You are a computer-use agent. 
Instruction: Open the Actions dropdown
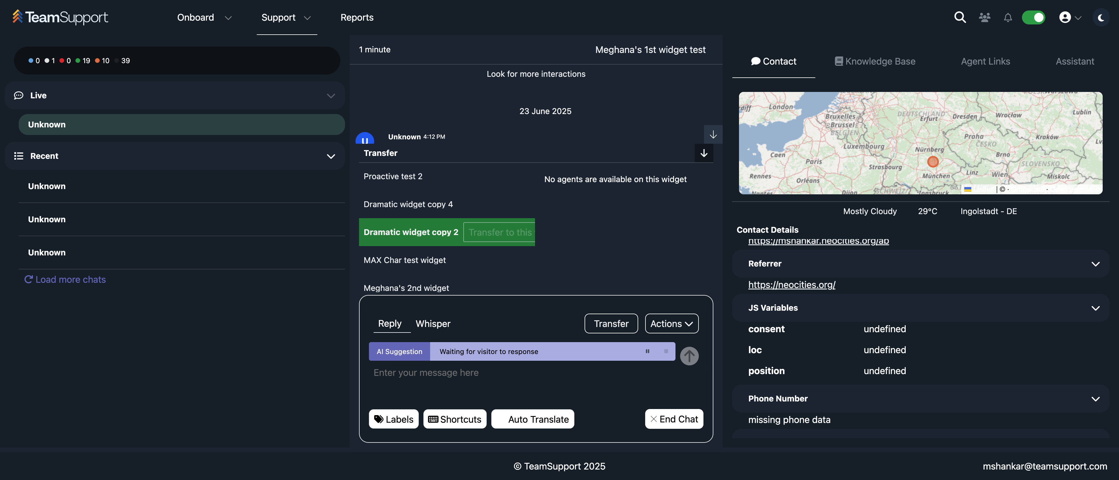click(672, 323)
